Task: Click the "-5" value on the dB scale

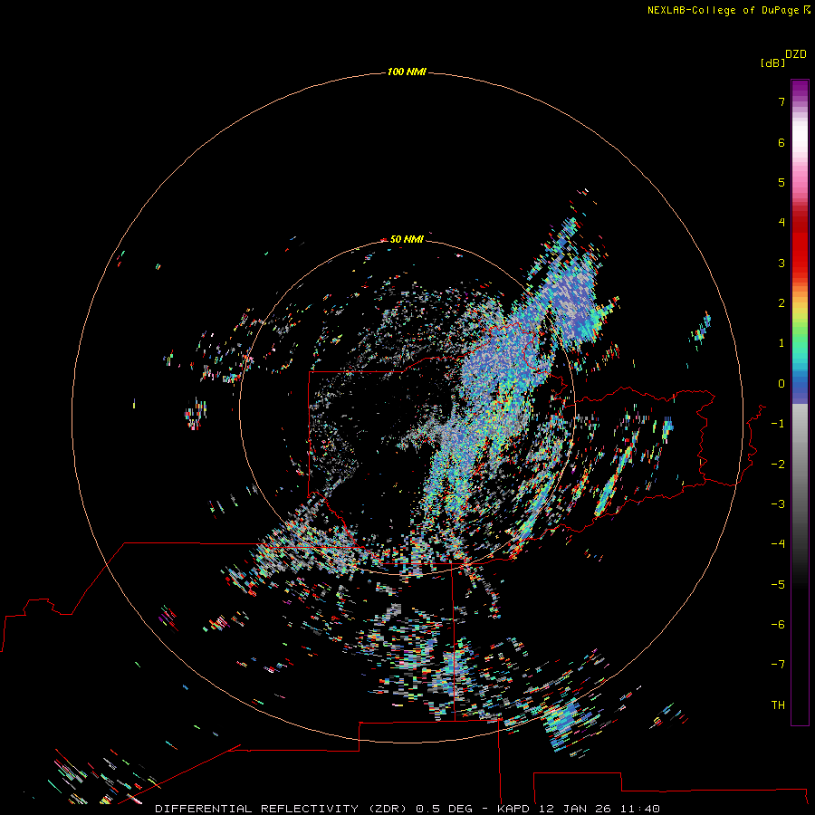Action: point(778,585)
